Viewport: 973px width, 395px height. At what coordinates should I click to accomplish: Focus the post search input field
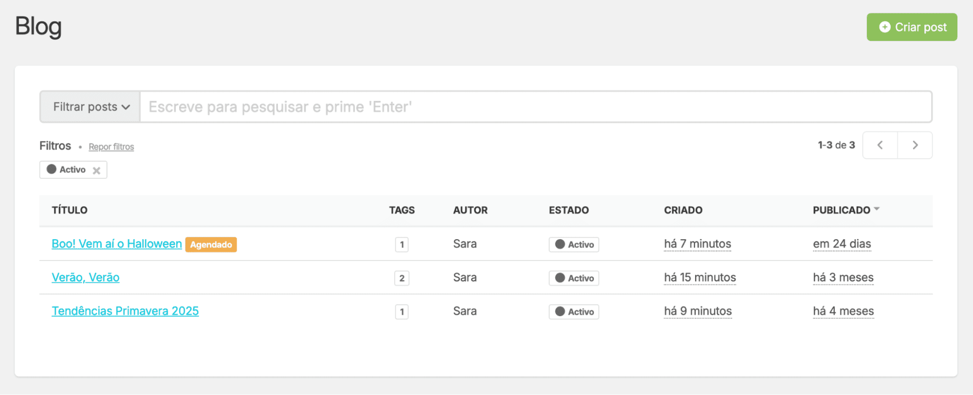point(535,107)
